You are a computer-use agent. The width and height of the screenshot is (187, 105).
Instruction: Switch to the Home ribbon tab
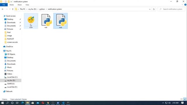pos(12,5)
